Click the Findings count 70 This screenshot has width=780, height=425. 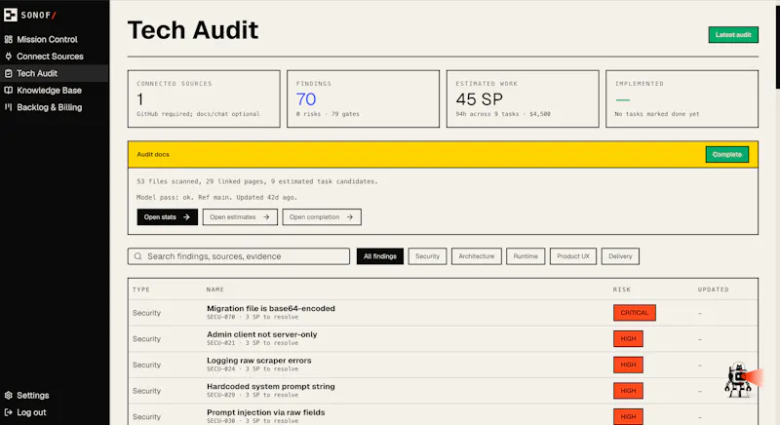pyautogui.click(x=306, y=99)
